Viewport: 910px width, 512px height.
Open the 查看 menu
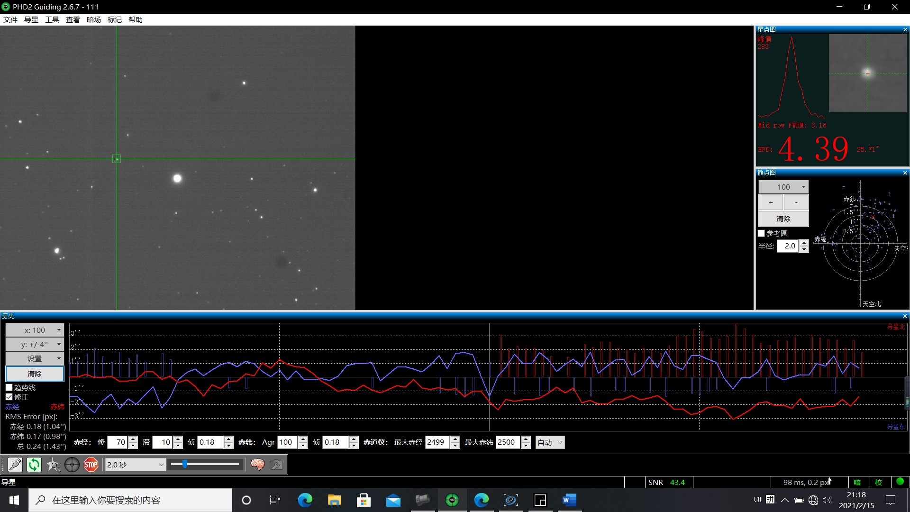pyautogui.click(x=73, y=19)
